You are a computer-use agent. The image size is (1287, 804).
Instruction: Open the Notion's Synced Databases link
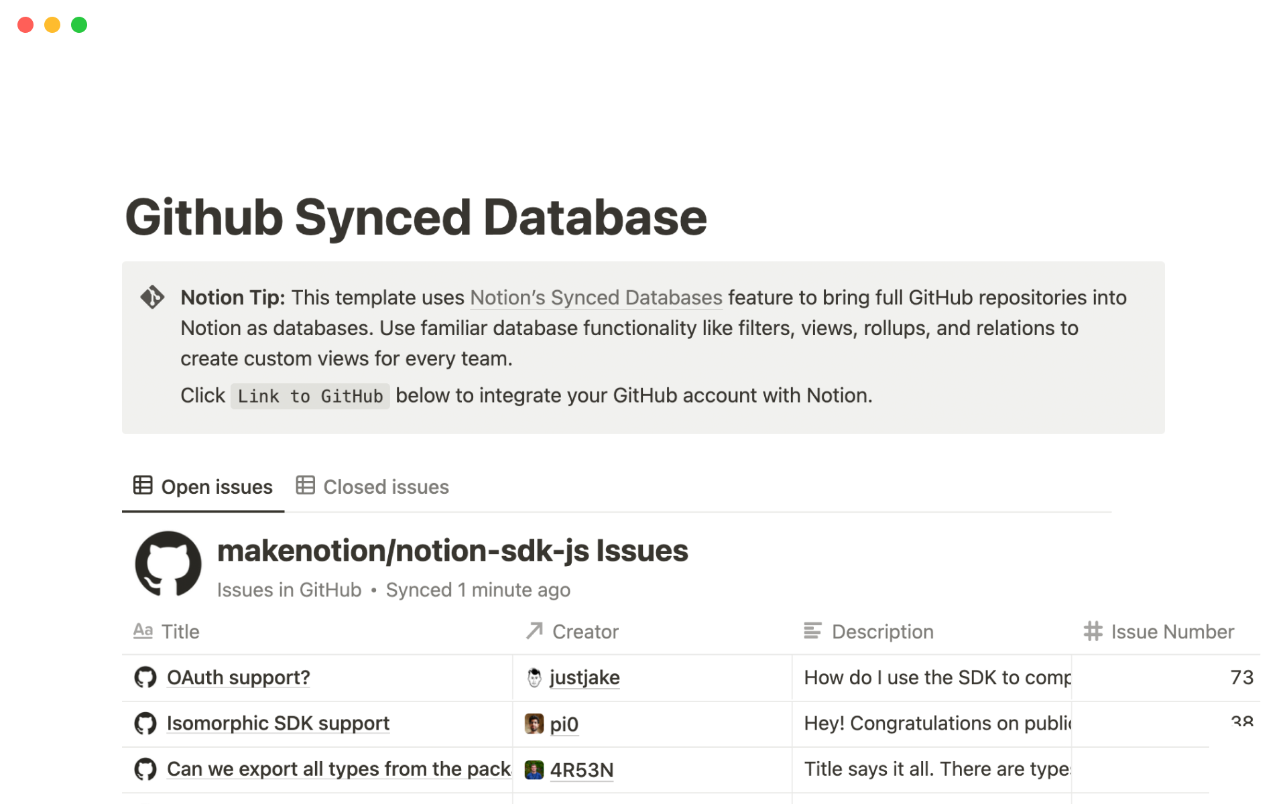click(x=596, y=297)
